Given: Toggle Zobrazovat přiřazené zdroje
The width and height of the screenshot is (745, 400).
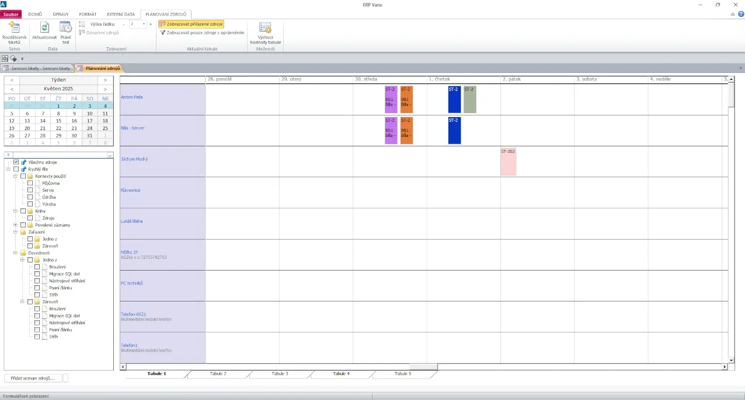Looking at the screenshot, I should [191, 24].
